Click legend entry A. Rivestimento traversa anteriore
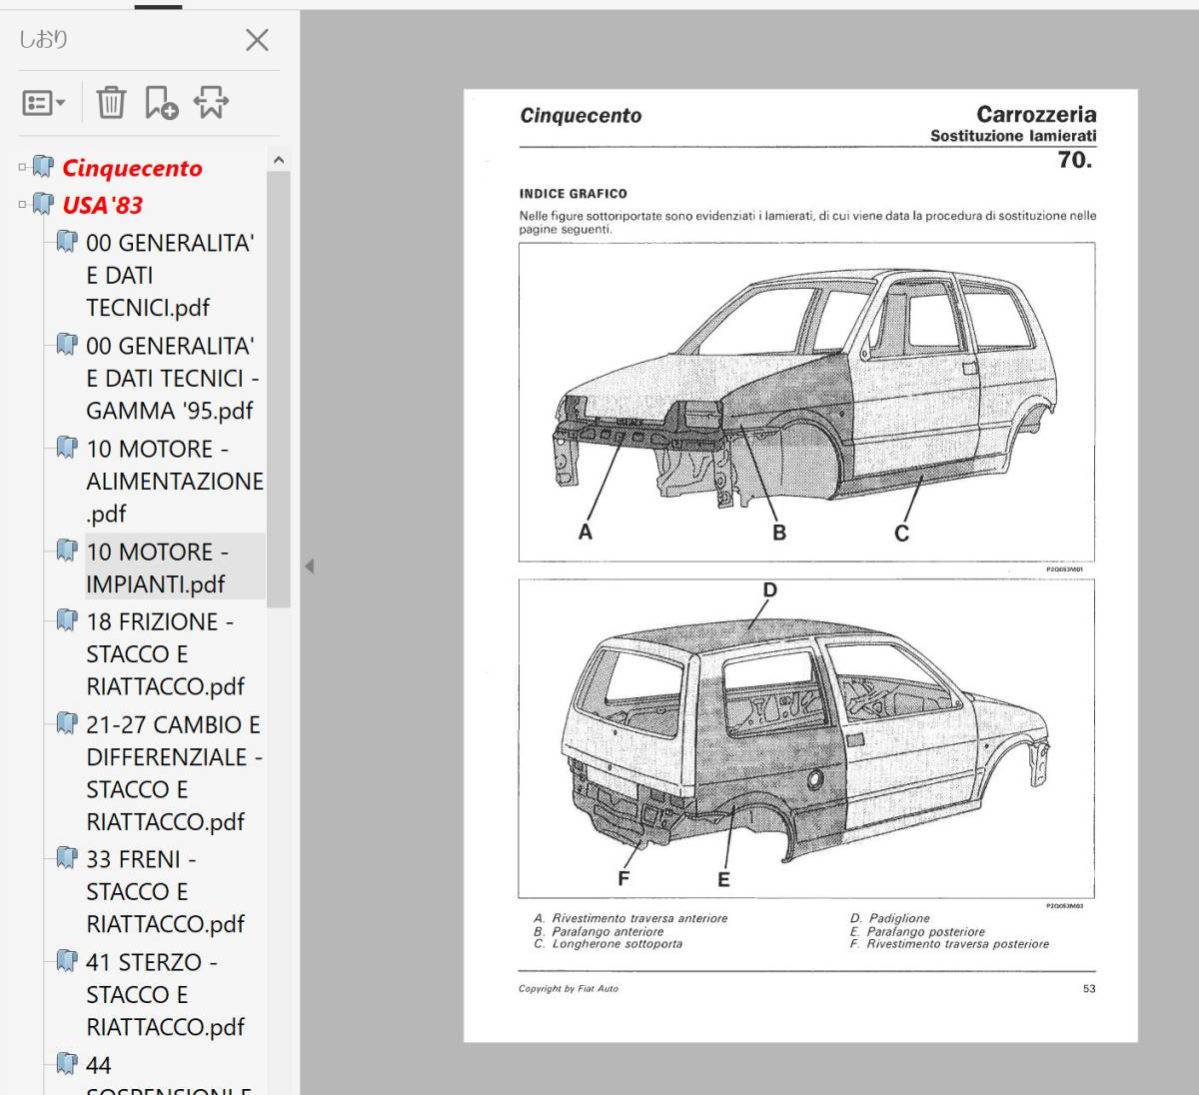Image resolution: width=1199 pixels, height=1095 pixels. click(630, 918)
